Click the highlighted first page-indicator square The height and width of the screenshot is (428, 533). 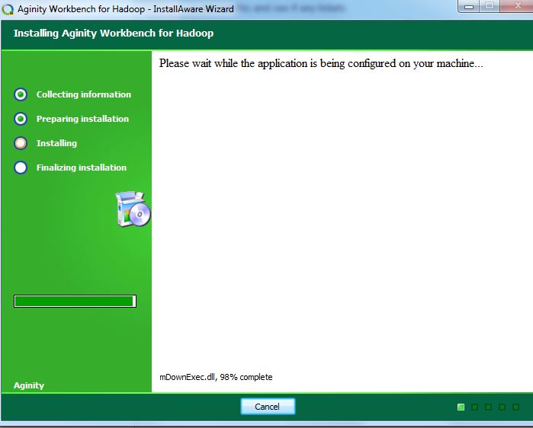pyautogui.click(x=461, y=407)
